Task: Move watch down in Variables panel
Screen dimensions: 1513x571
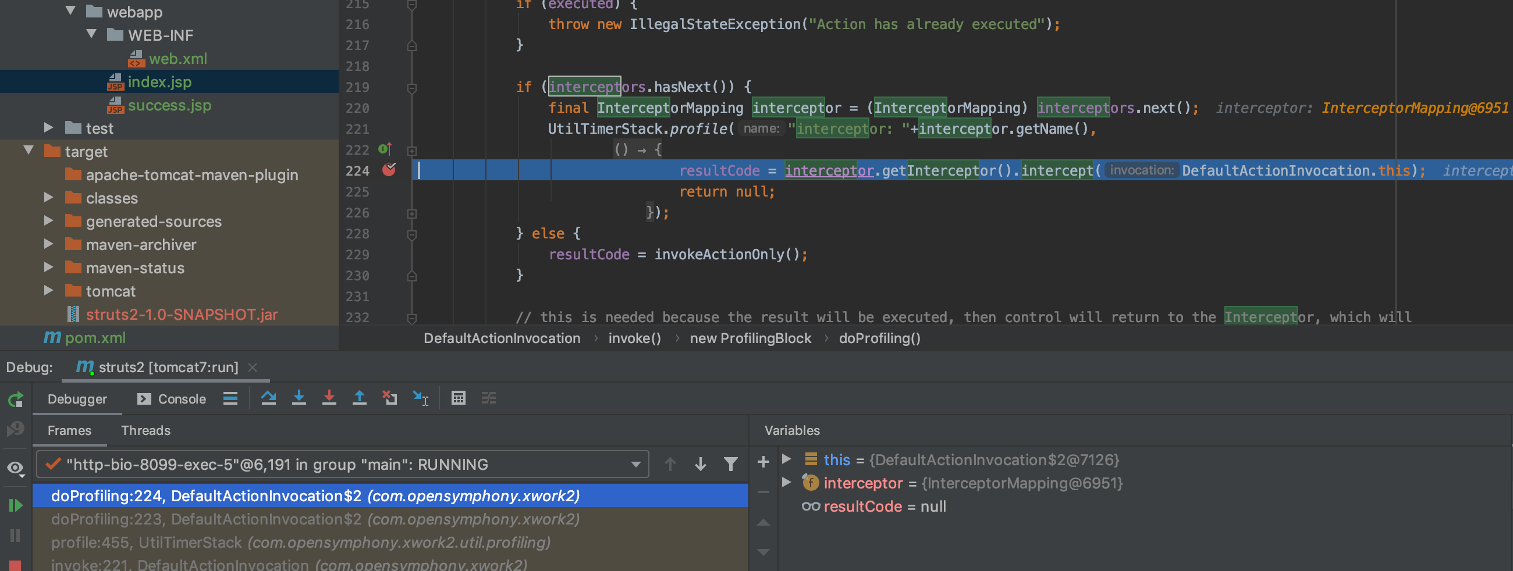Action: tap(763, 552)
